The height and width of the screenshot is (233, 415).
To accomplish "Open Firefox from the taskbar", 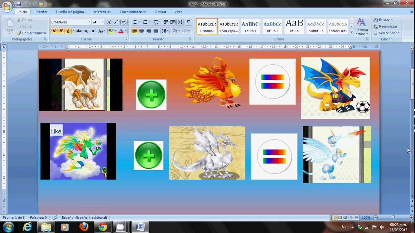I will [84, 227].
